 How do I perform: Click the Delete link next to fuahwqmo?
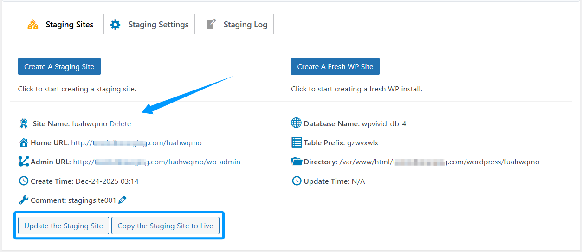120,124
